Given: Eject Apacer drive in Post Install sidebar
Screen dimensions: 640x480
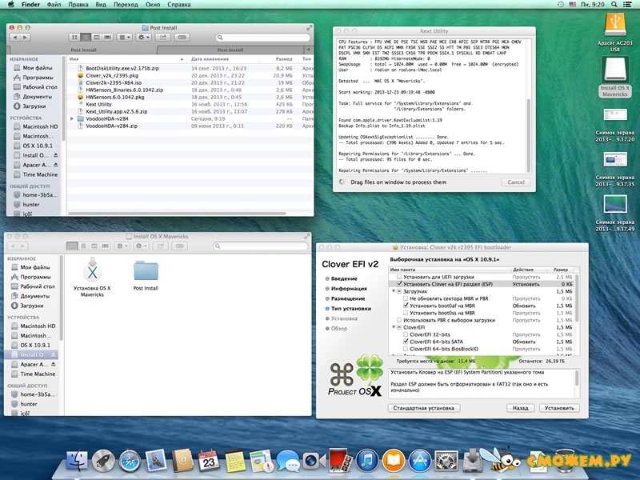Looking at the screenshot, I should pos(55,165).
